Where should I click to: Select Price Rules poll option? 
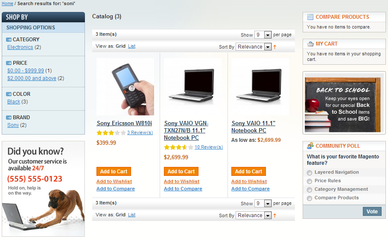click(x=309, y=181)
